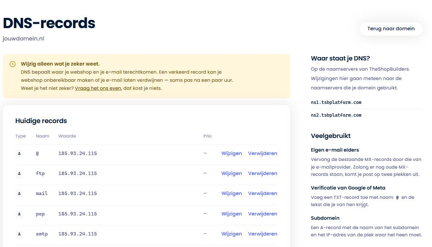Image resolution: width=432 pixels, height=247 pixels.
Task: Click the IP value in the ftp row
Action: coord(78,174)
